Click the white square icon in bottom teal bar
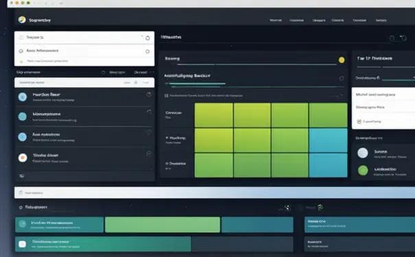415x257 pixels. 23,244
